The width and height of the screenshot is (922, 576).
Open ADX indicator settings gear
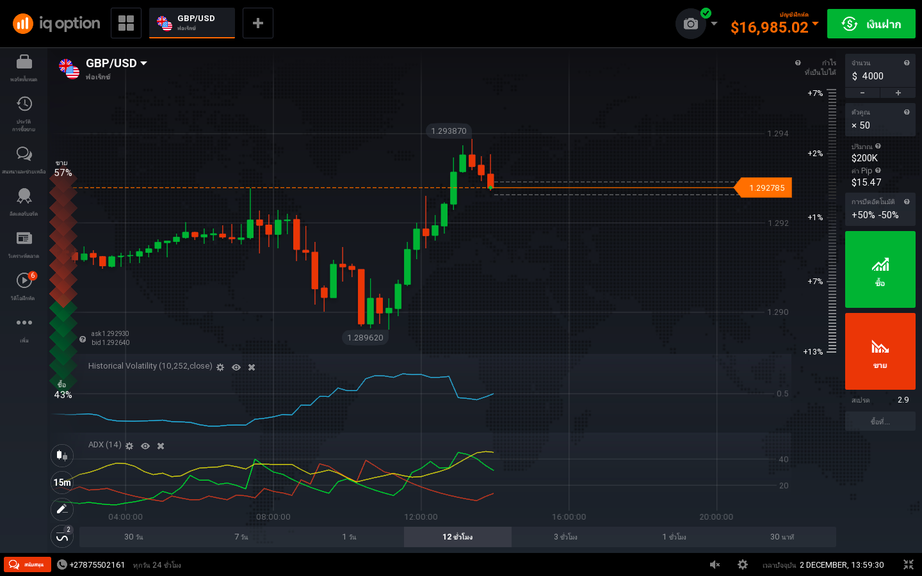(129, 446)
